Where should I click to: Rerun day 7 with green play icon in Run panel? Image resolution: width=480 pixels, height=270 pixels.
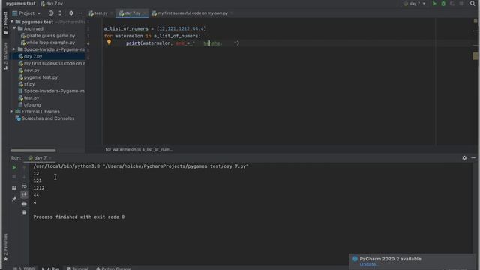(x=14, y=167)
